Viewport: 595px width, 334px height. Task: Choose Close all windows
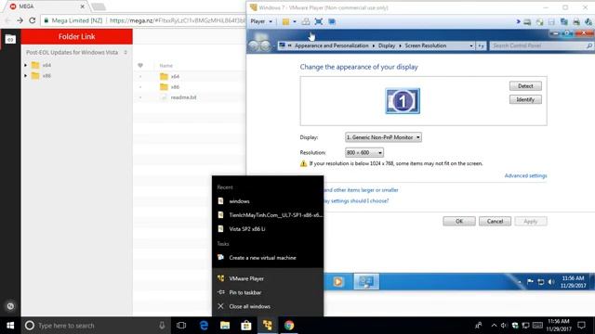[268, 306]
